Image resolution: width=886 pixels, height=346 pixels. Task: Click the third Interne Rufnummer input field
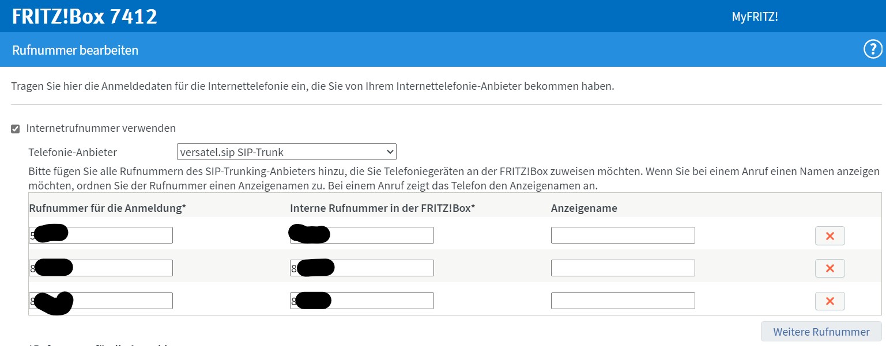pos(361,300)
